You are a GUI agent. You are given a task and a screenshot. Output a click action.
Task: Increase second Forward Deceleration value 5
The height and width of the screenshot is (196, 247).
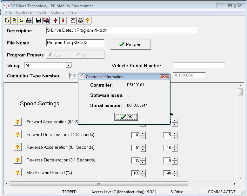[175, 134]
